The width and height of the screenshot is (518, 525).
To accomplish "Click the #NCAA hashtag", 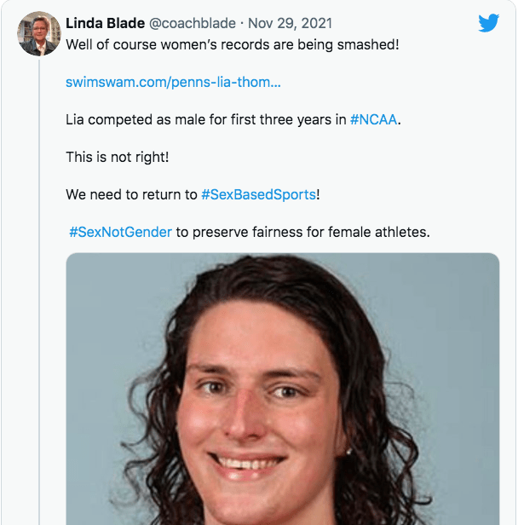I will [x=374, y=120].
